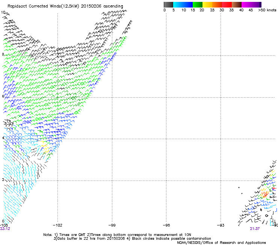Screen dimensions: 278x245
Task: Click the brown 35-40 knots legend swatch
Action: pos(237,5)
